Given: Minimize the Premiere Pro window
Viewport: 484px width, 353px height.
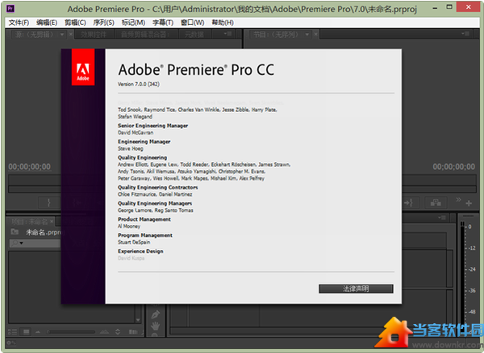Looking at the screenshot, I should 435,8.
